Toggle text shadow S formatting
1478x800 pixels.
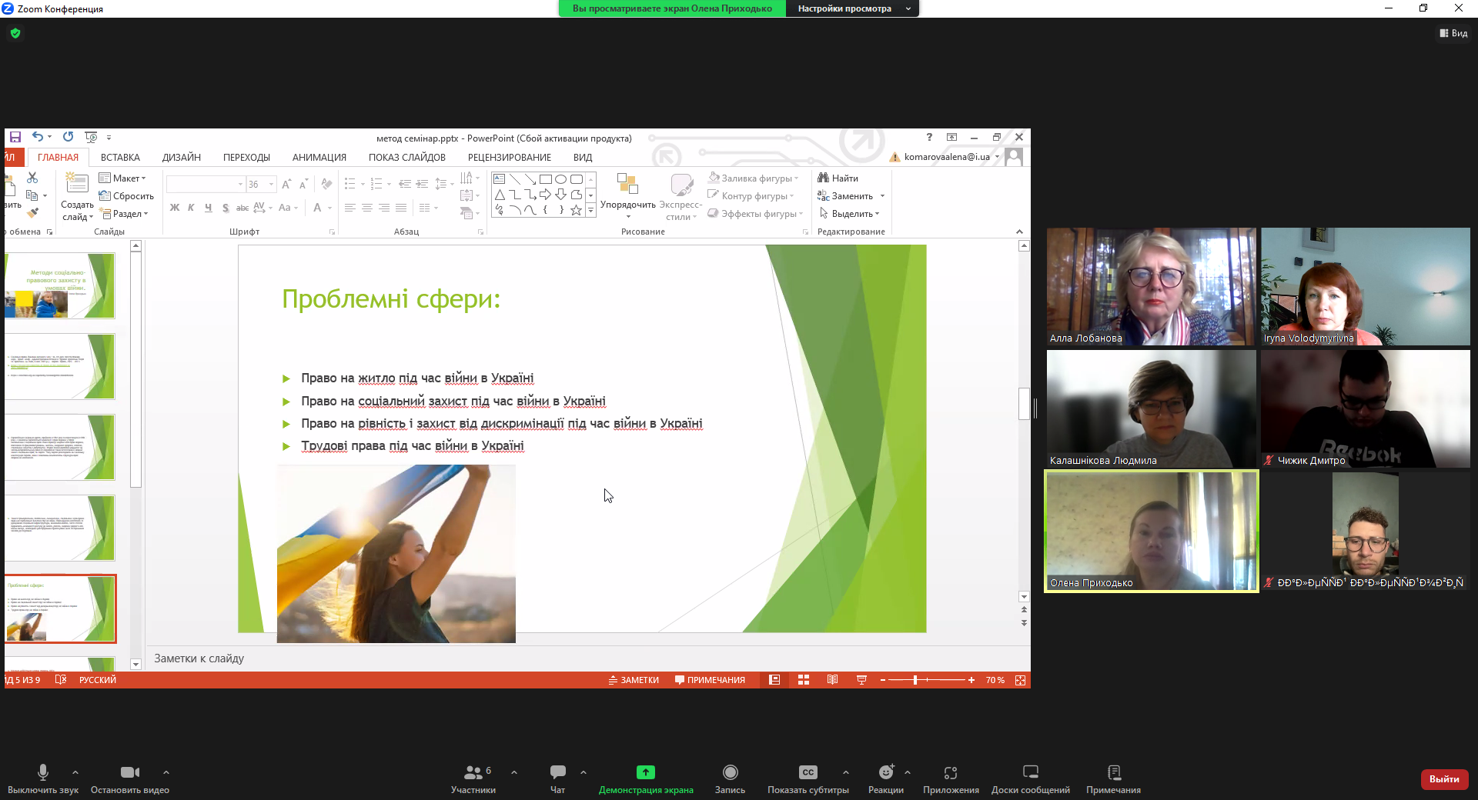pyautogui.click(x=225, y=208)
